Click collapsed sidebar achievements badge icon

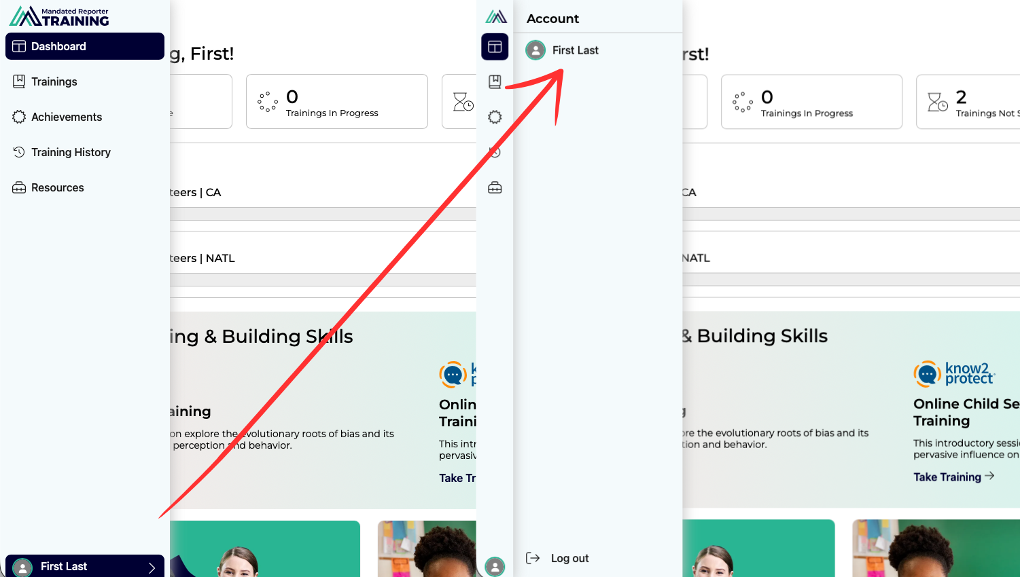[x=495, y=117]
